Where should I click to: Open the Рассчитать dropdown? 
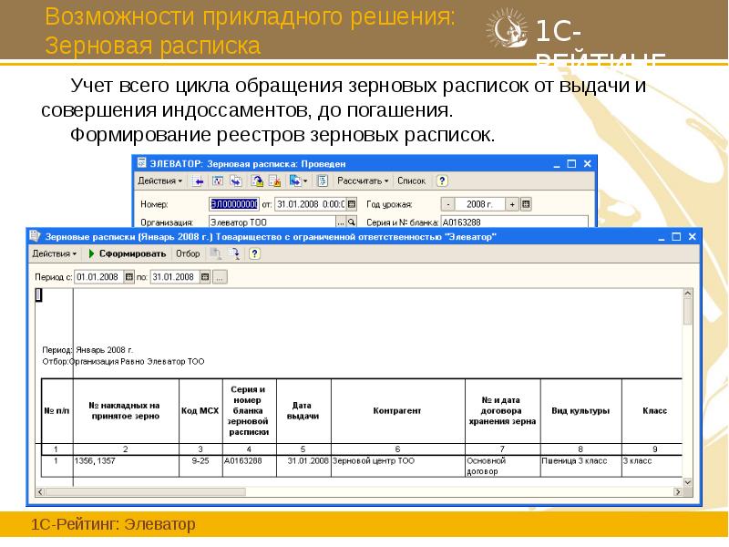pos(361,180)
